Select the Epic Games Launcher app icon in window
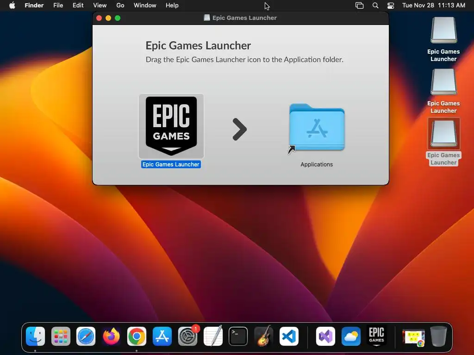The width and height of the screenshot is (474, 355). pyautogui.click(x=171, y=126)
